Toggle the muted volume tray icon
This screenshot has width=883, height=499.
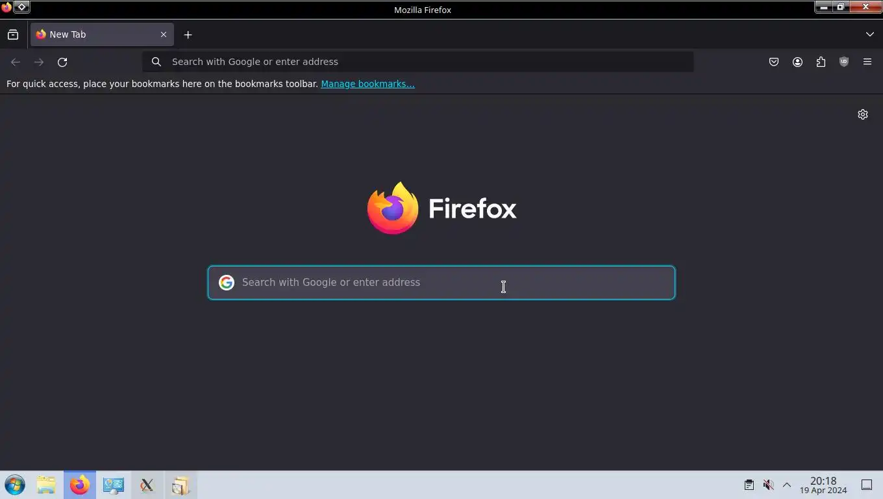click(x=768, y=485)
